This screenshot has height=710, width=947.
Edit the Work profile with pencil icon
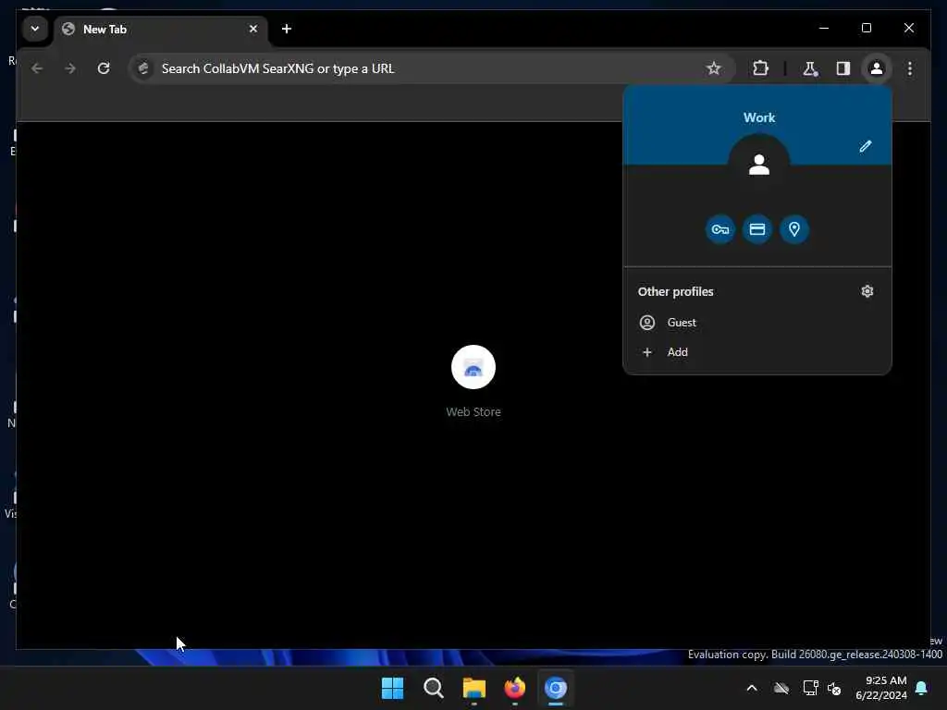pyautogui.click(x=866, y=146)
